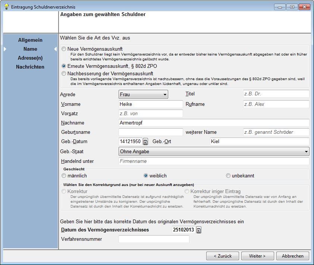
Task: Choose männlich as gender
Action: tap(64, 176)
